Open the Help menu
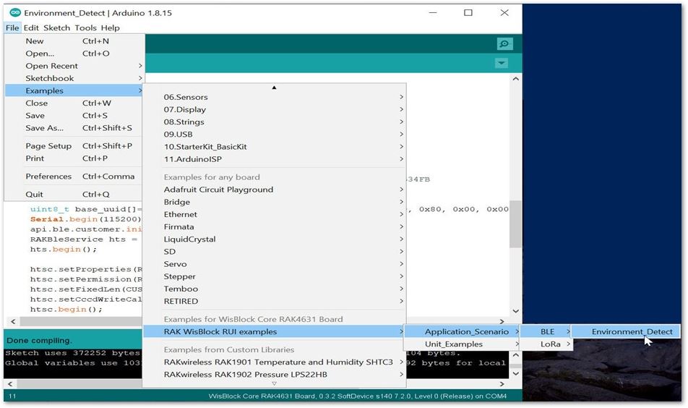Image resolution: width=688 pixels, height=408 pixels. pyautogui.click(x=110, y=27)
